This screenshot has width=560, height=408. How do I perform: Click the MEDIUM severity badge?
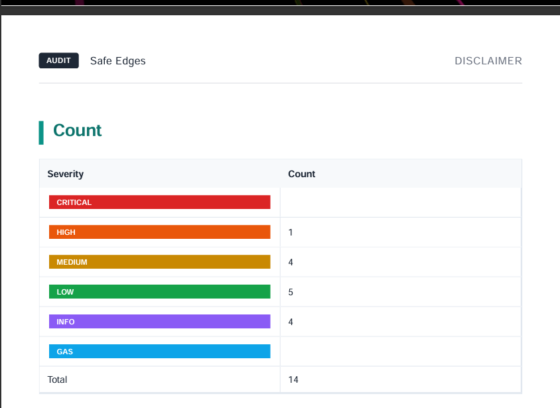[x=160, y=261]
